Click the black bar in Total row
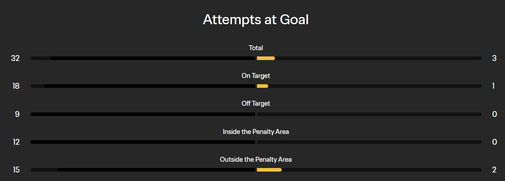505x181 pixels. tap(153, 58)
